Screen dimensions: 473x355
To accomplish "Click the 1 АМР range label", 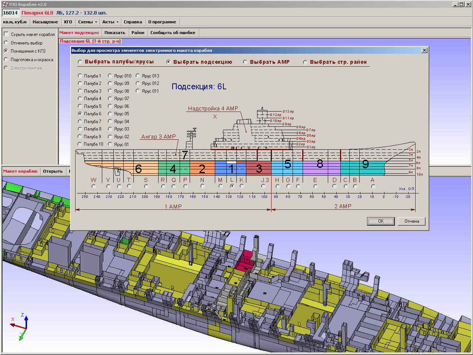I will [173, 206].
